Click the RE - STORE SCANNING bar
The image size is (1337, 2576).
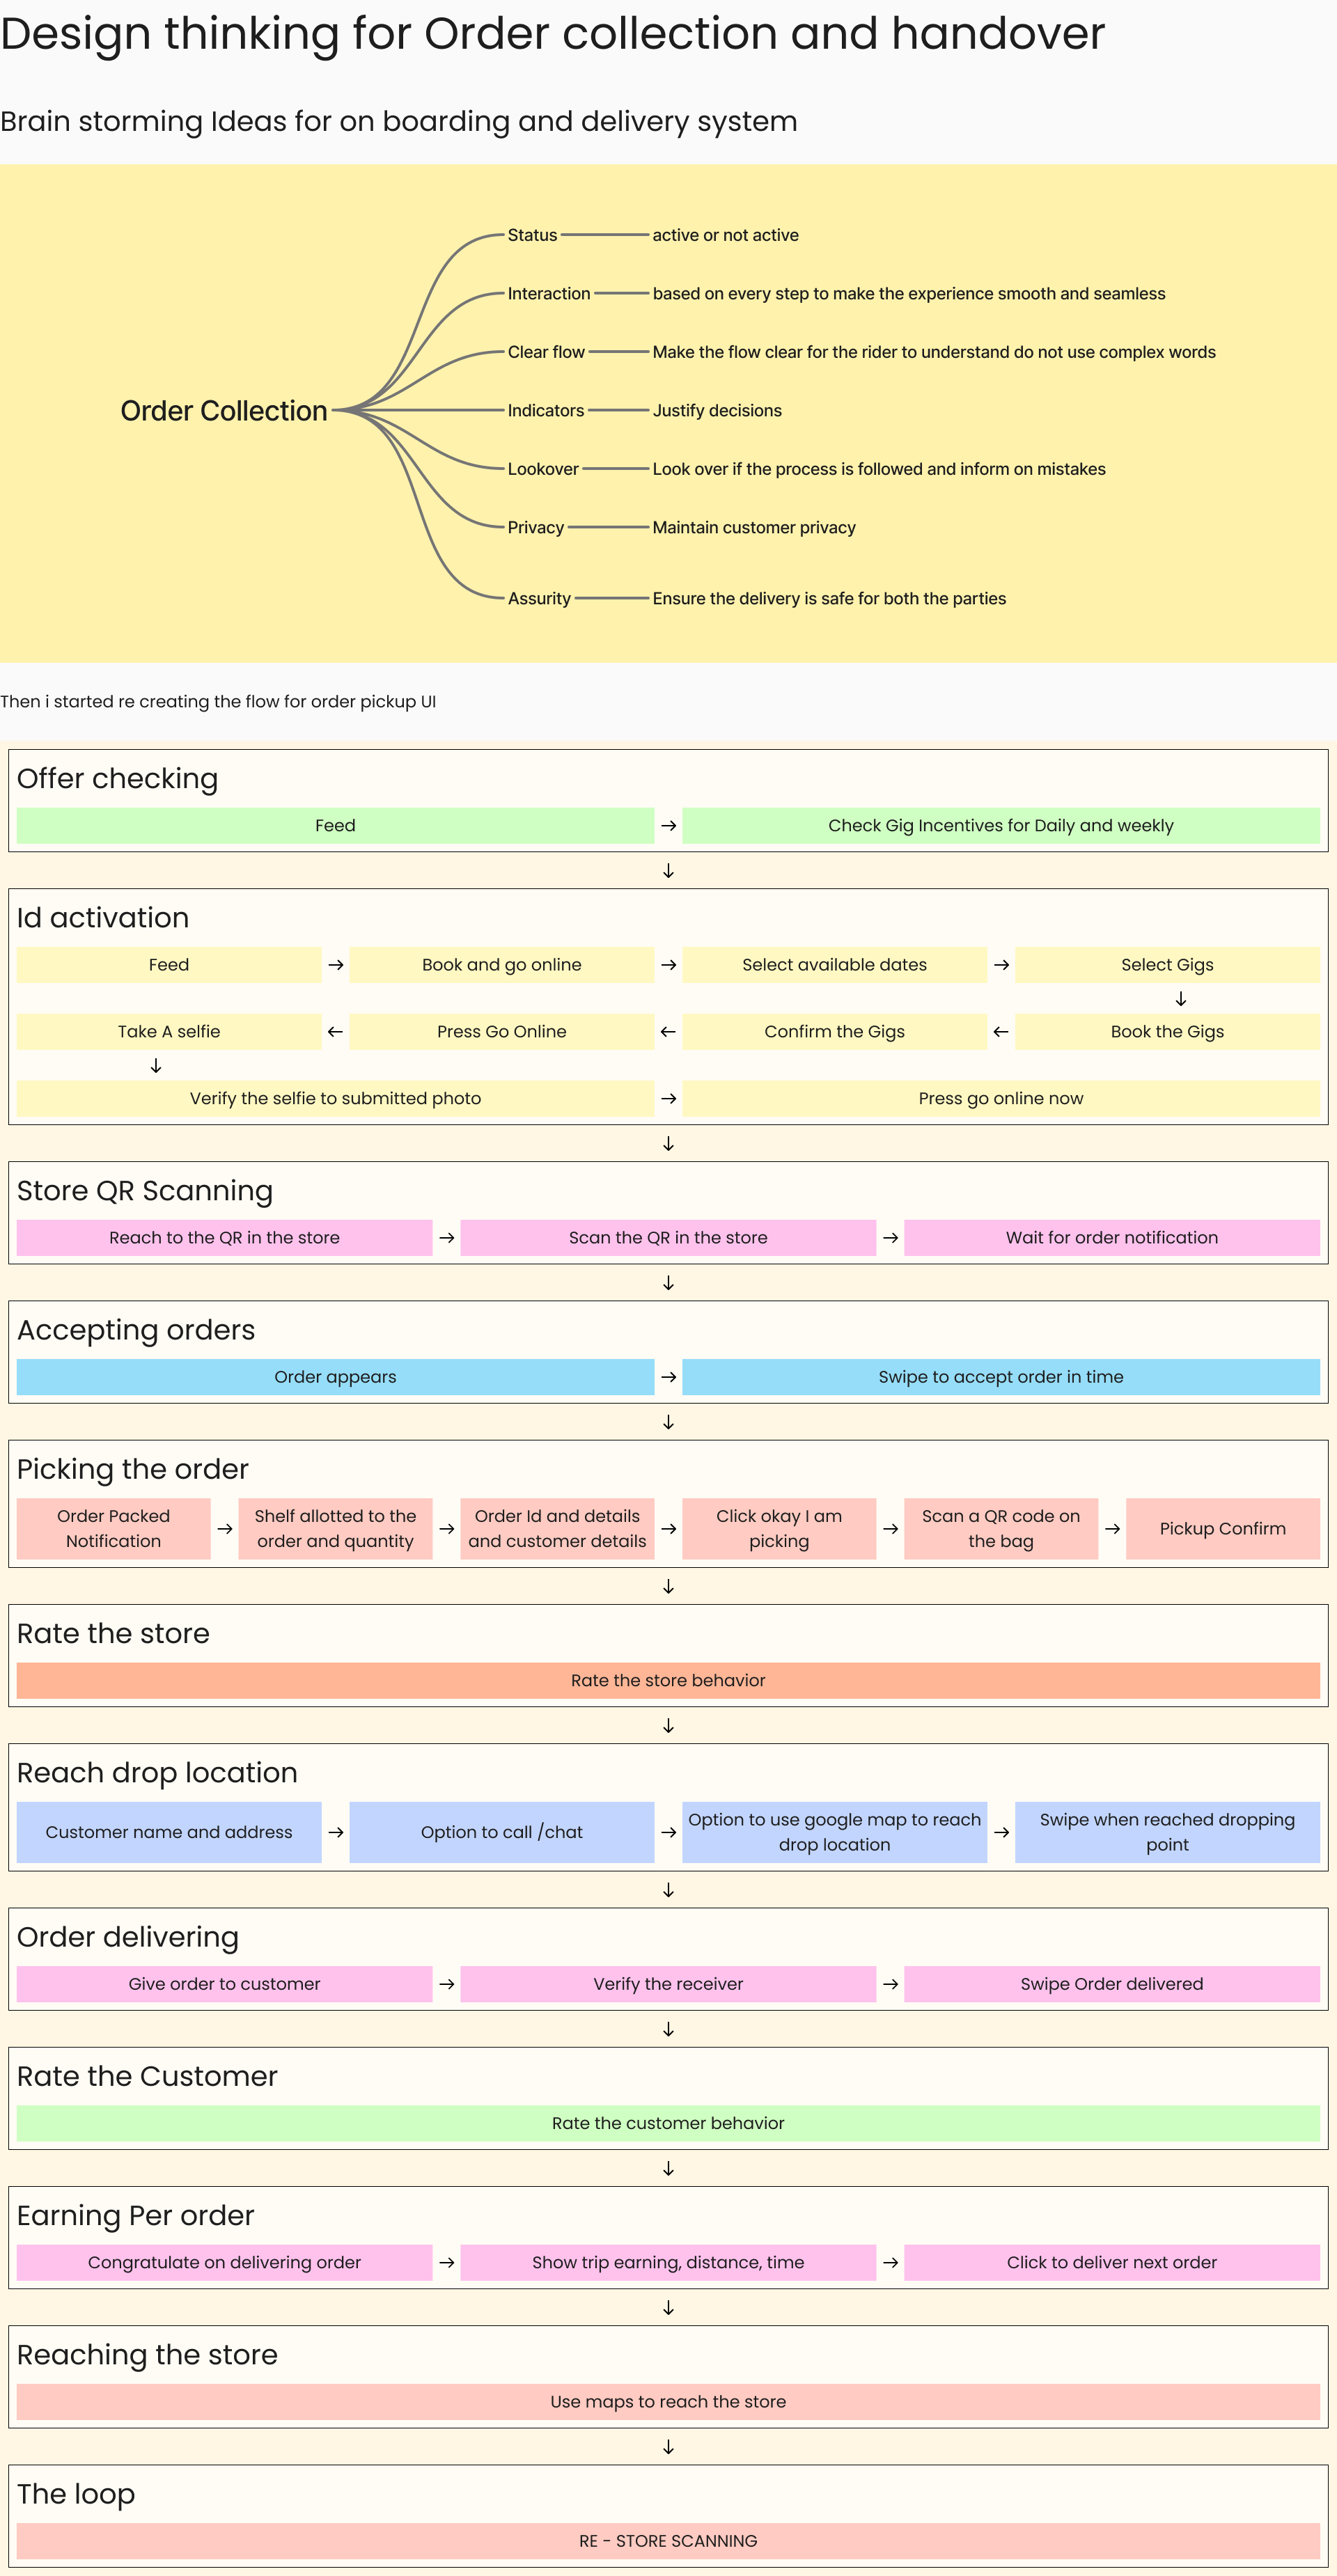[668, 2541]
